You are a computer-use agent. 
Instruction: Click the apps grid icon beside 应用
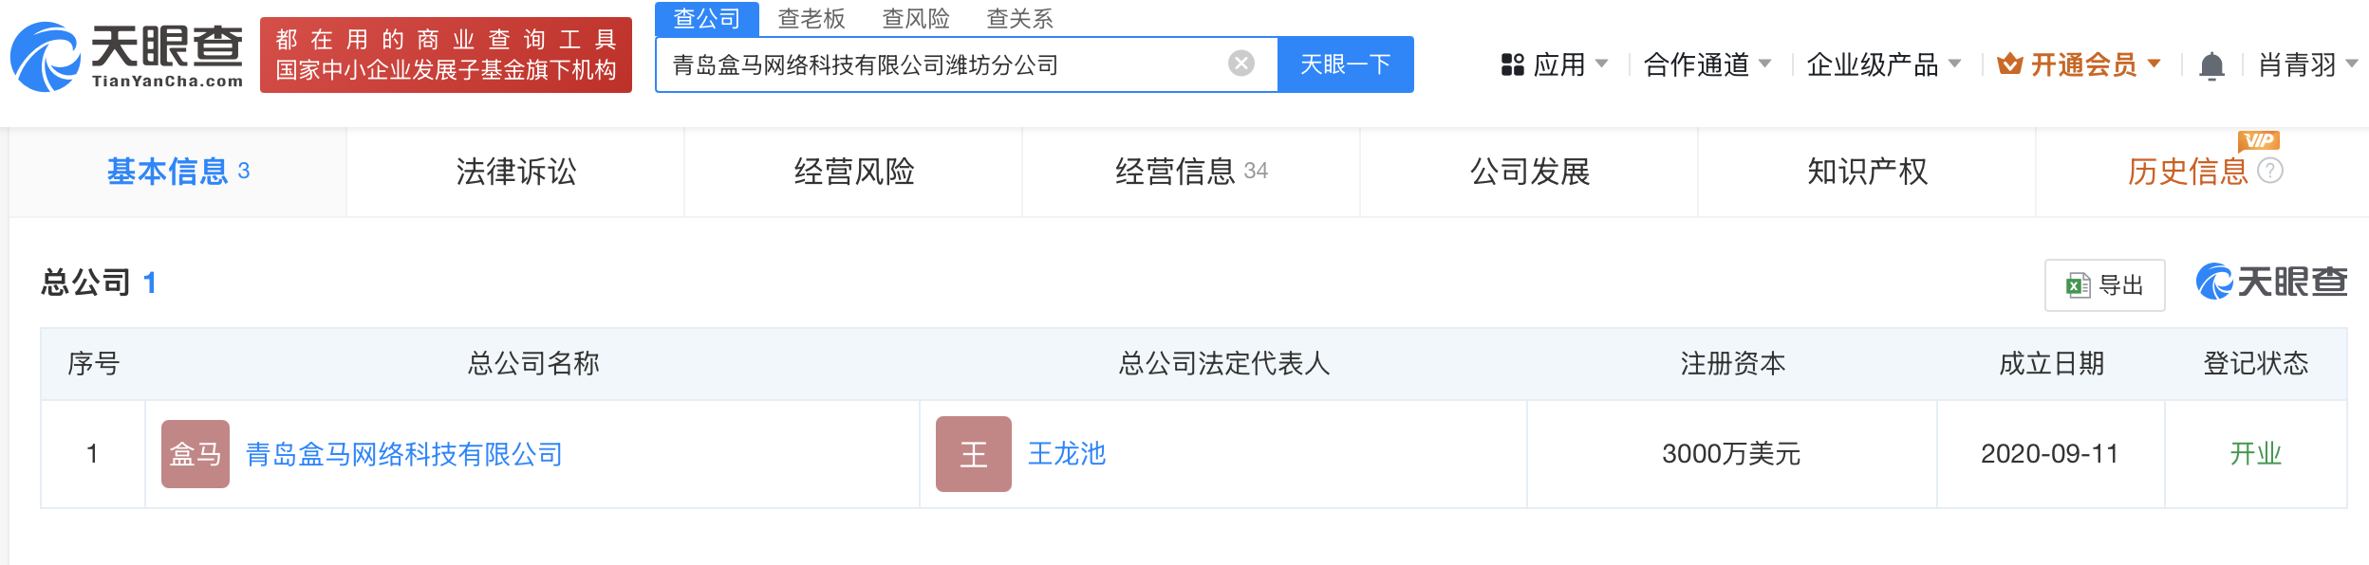pyautogui.click(x=1512, y=64)
